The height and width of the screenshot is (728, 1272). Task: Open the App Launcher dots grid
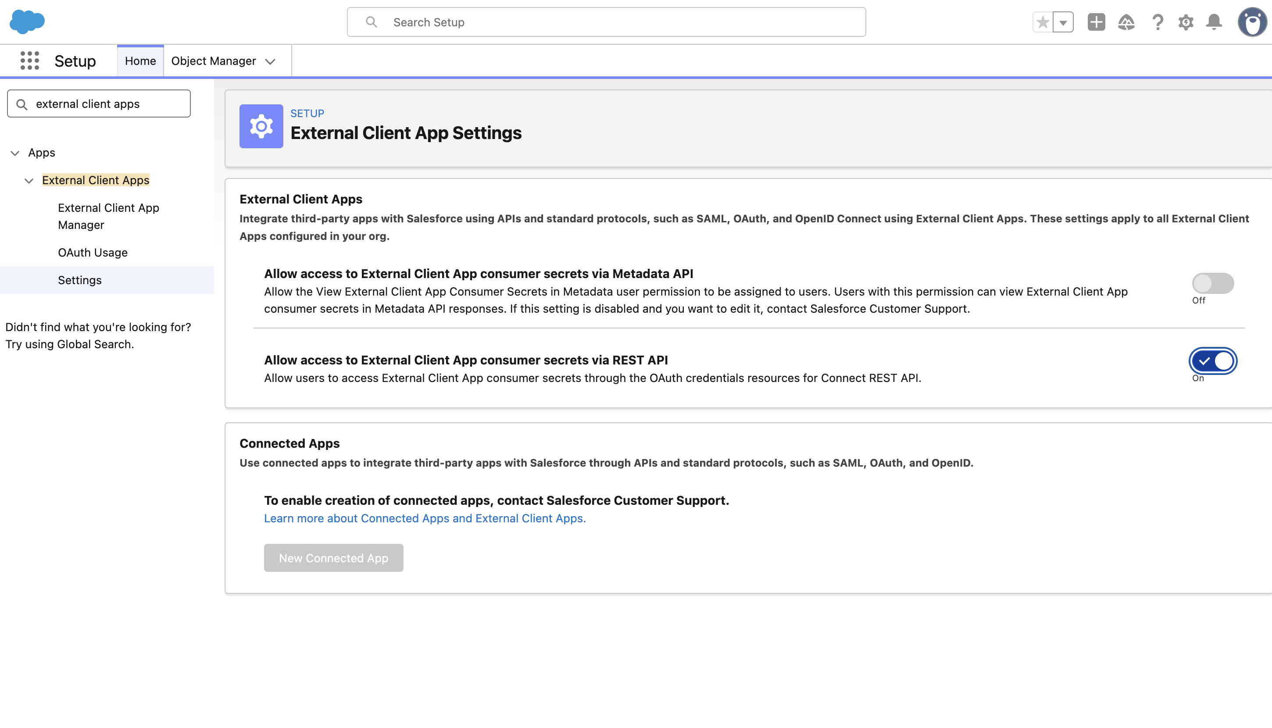[29, 61]
